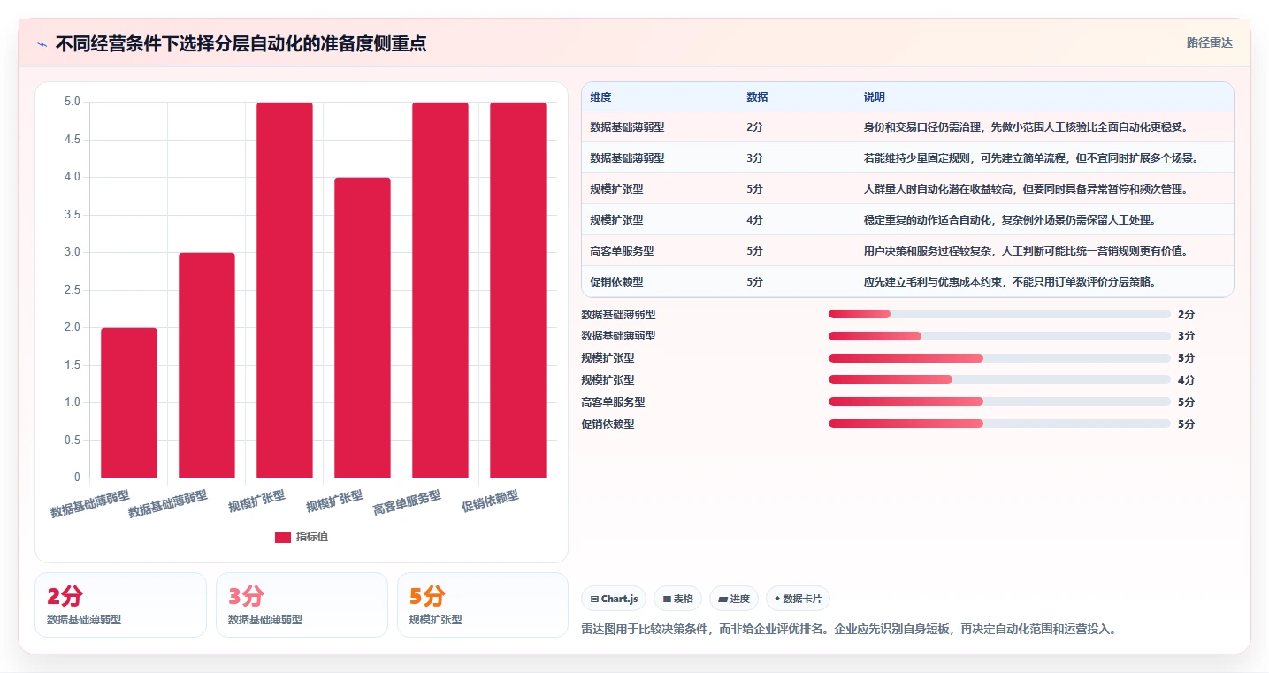This screenshot has height=673, width=1269.
Task: Select the table cell 3分
Action: point(754,158)
